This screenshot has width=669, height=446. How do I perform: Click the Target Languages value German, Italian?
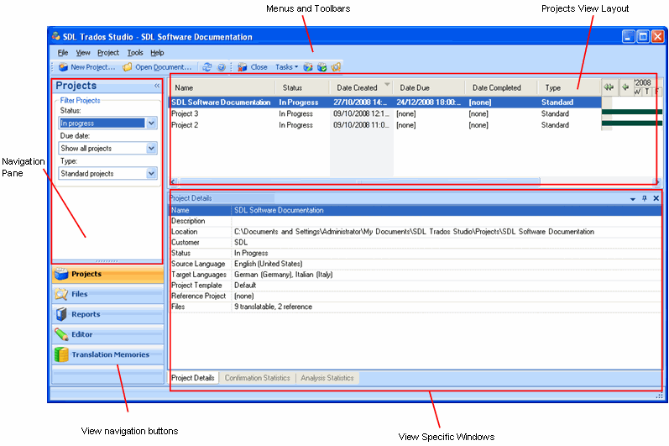point(283,275)
